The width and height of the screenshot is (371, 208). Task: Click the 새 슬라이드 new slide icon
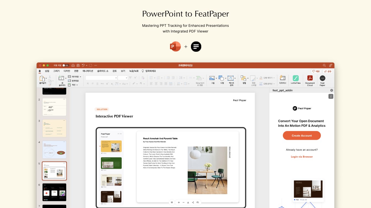point(61,78)
